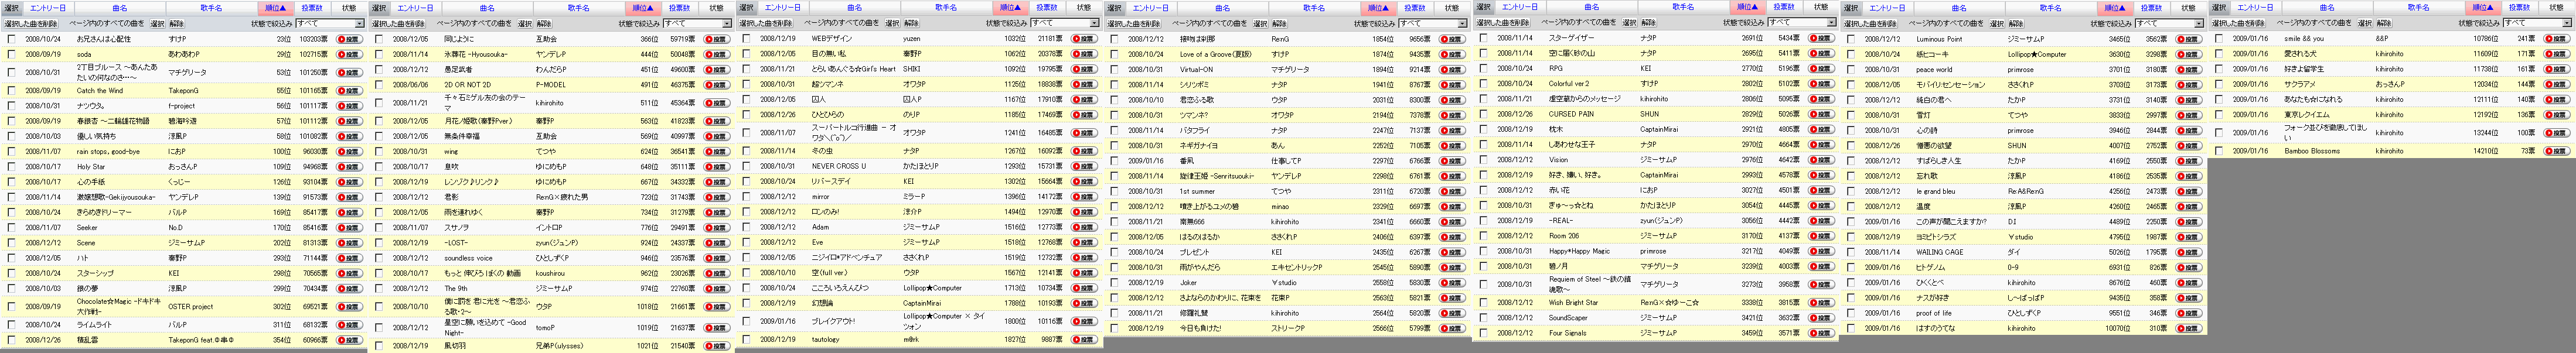Image resolution: width=2576 pixels, height=353 pixels.
Task: Open status filter dropdown in panel listing 'Virtual-ON'
Action: [1433, 23]
